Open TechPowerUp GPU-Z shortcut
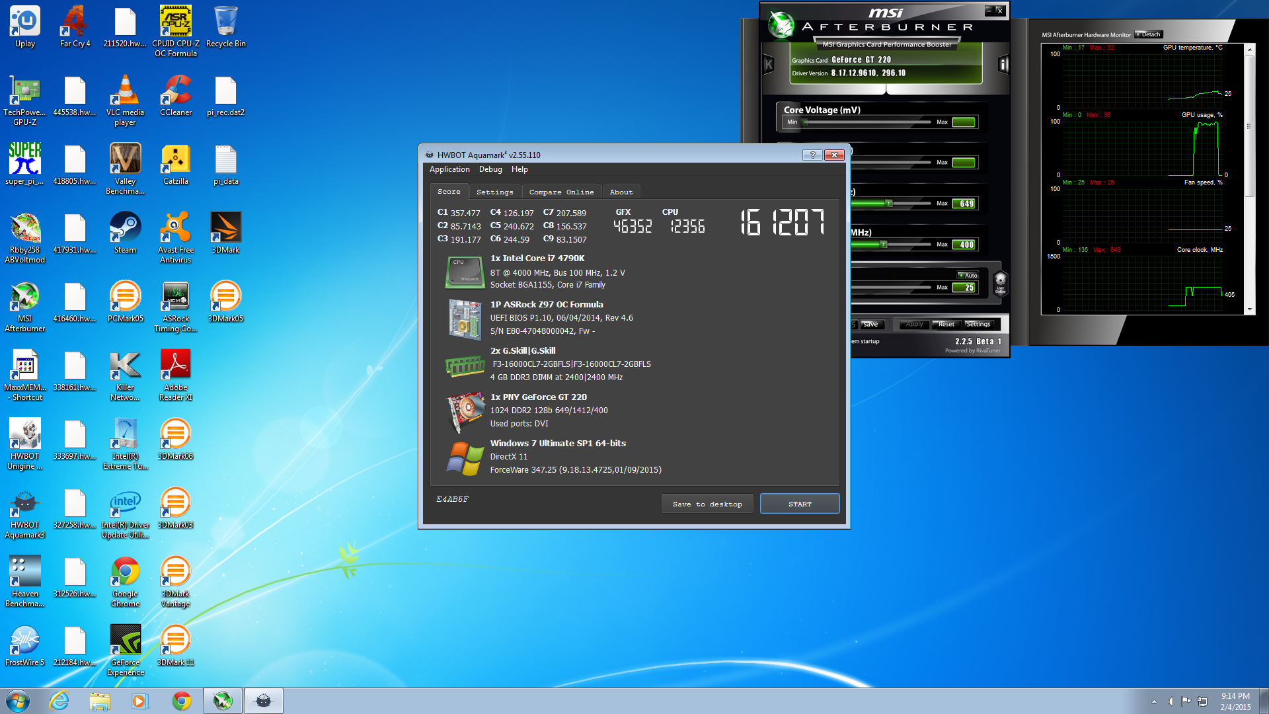This screenshot has width=1269, height=714. (x=25, y=100)
